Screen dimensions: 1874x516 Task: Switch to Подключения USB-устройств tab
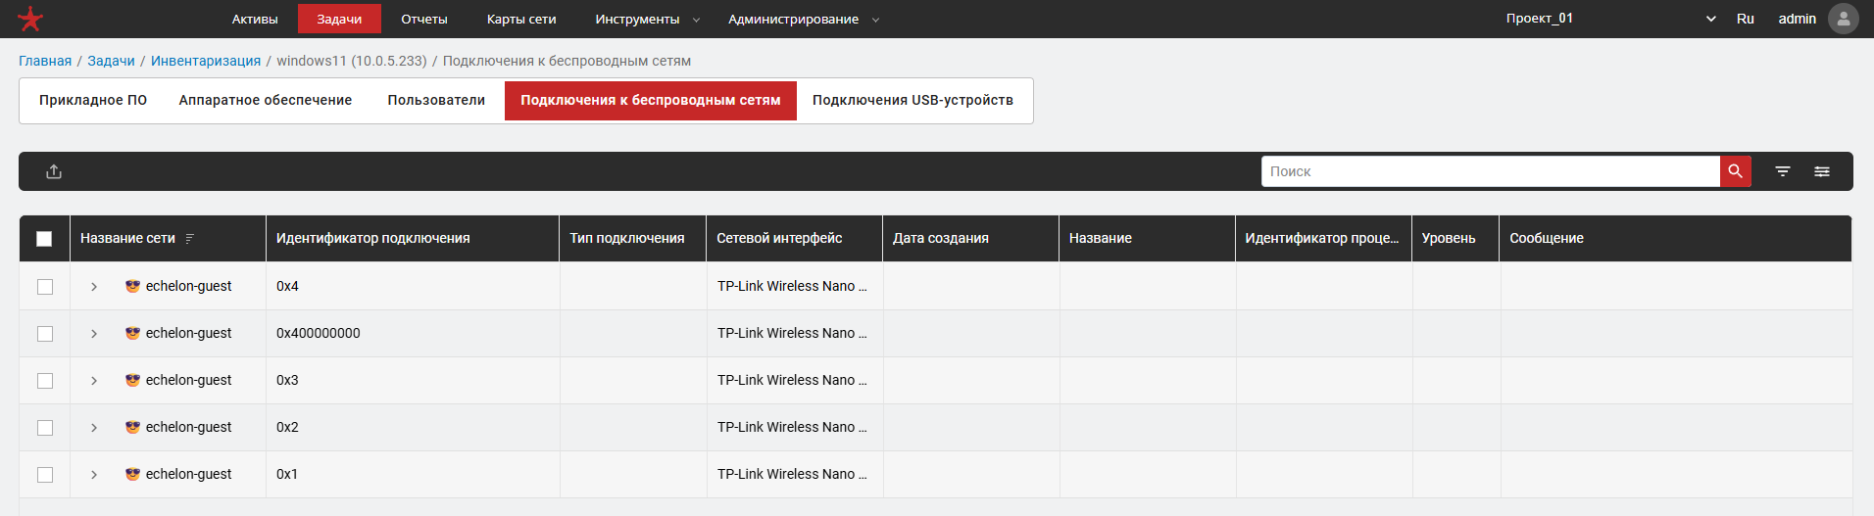pyautogui.click(x=912, y=100)
